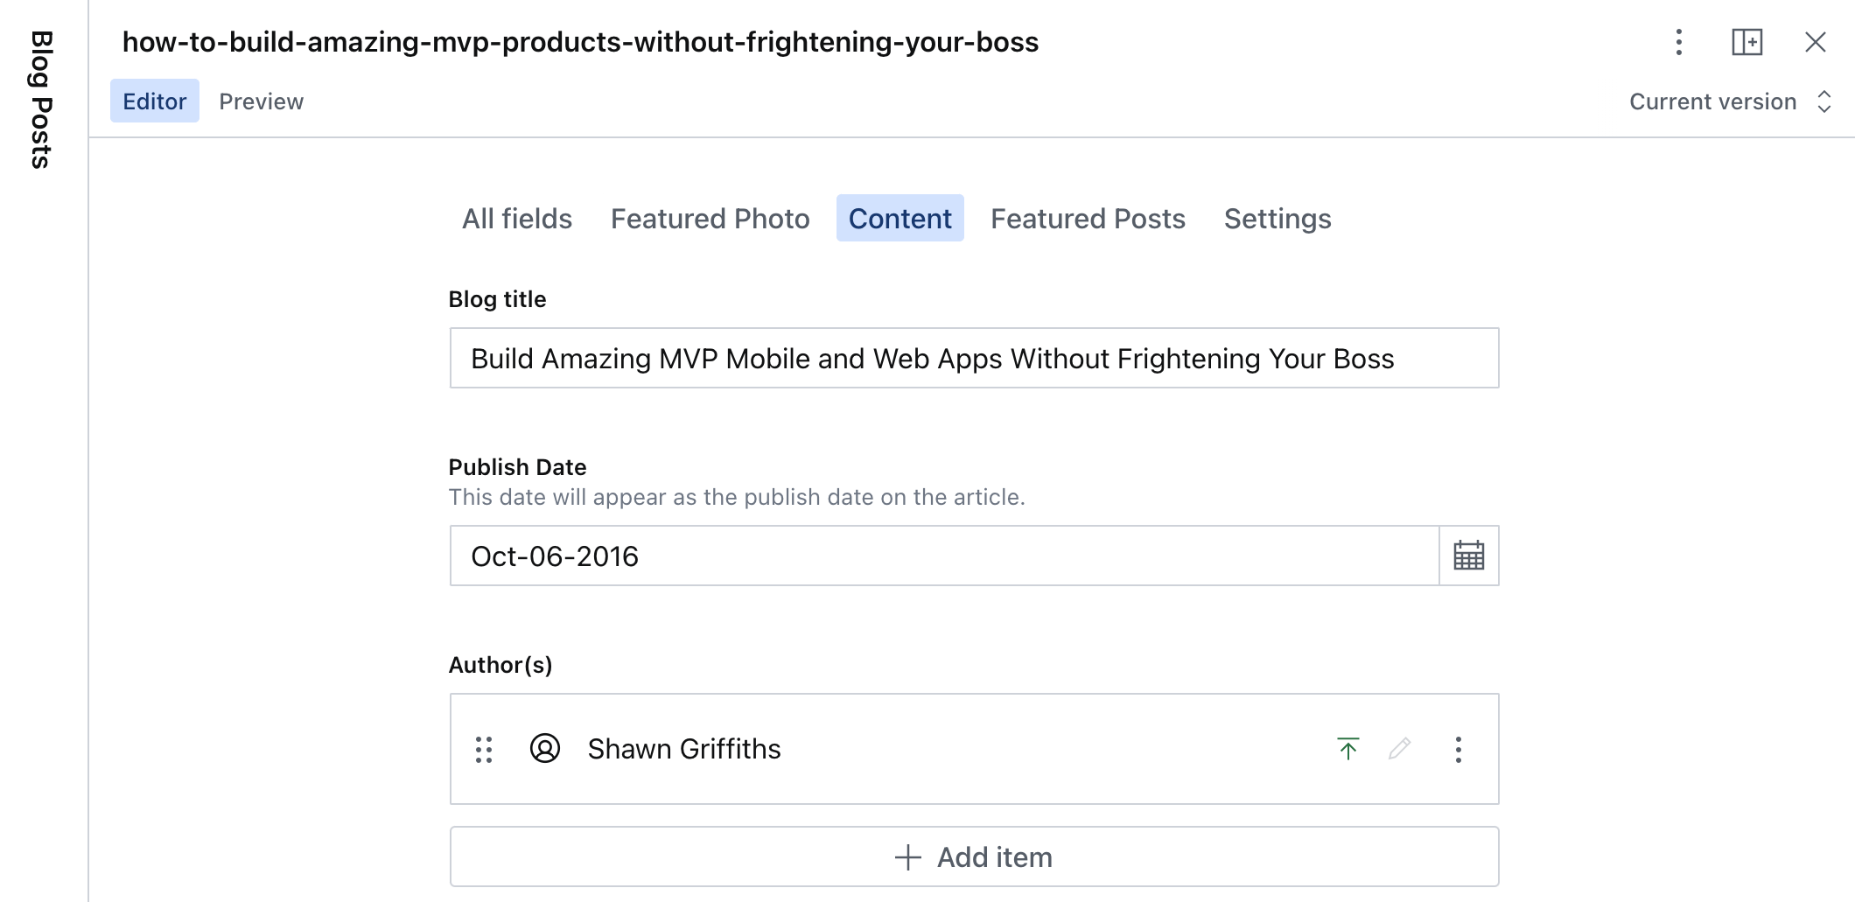Image resolution: width=1855 pixels, height=902 pixels.
Task: Show the Featured Posts tab
Action: 1088,219
